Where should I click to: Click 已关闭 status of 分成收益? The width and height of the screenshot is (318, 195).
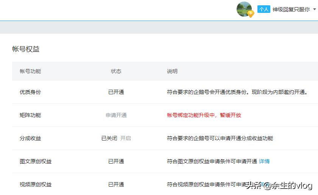(x=109, y=138)
